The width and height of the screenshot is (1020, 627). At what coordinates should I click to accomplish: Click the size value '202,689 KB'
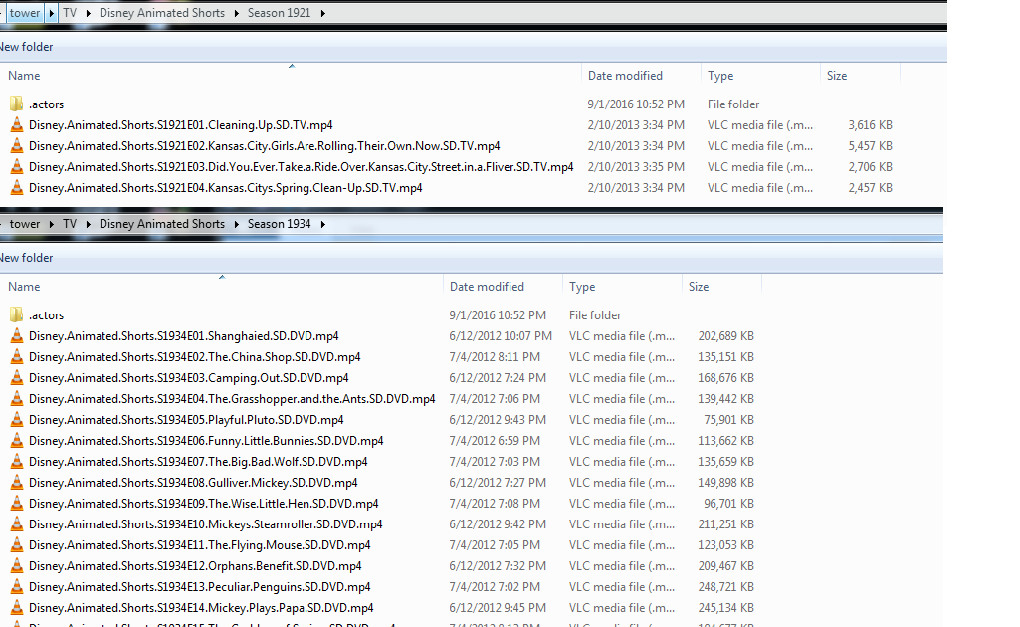[x=726, y=335]
